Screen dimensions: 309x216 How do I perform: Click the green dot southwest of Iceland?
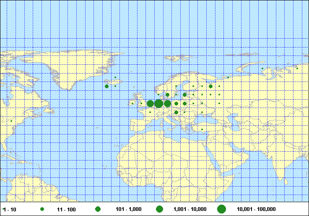point(107,86)
